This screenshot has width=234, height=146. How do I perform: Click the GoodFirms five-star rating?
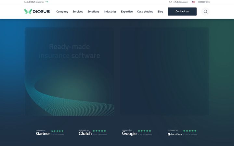[x=190, y=131]
